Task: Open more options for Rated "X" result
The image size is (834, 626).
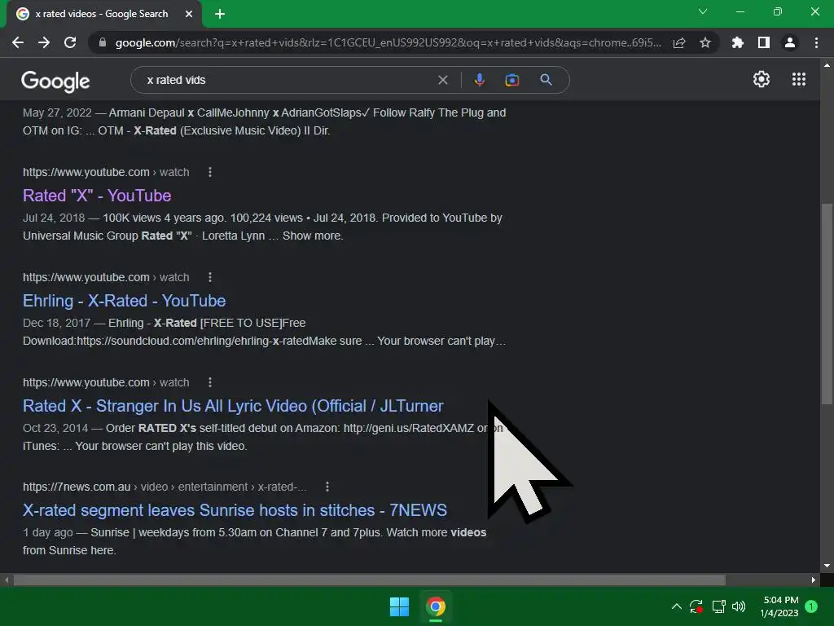Action: [x=210, y=172]
